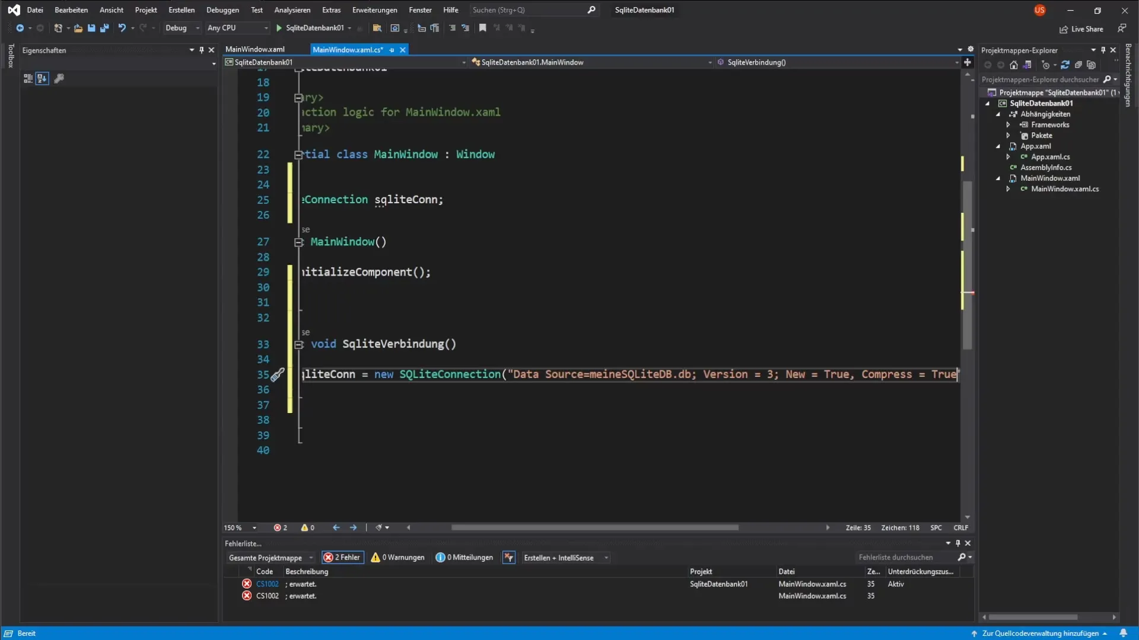Click the Show All Files icon

pos(1091,65)
